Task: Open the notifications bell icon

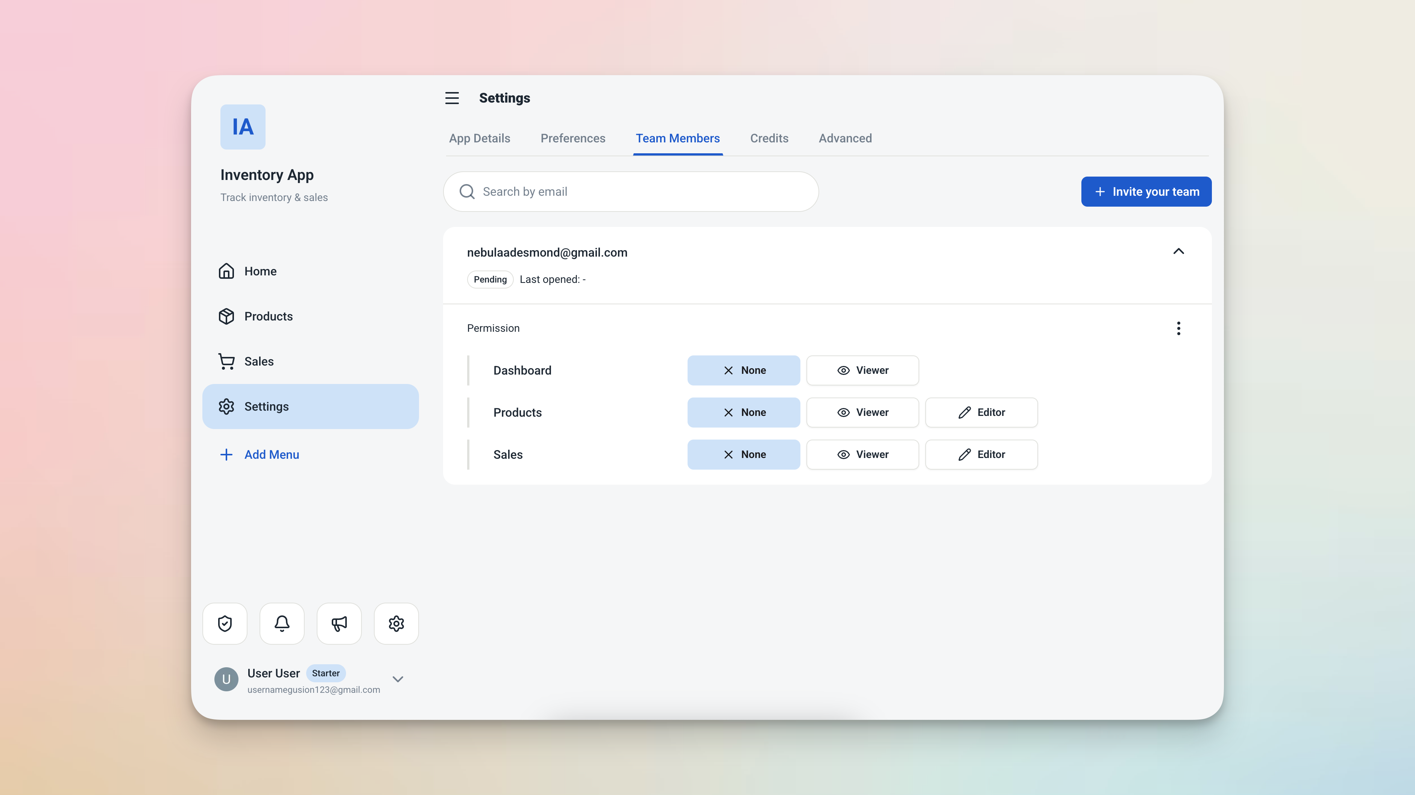Action: 282,623
